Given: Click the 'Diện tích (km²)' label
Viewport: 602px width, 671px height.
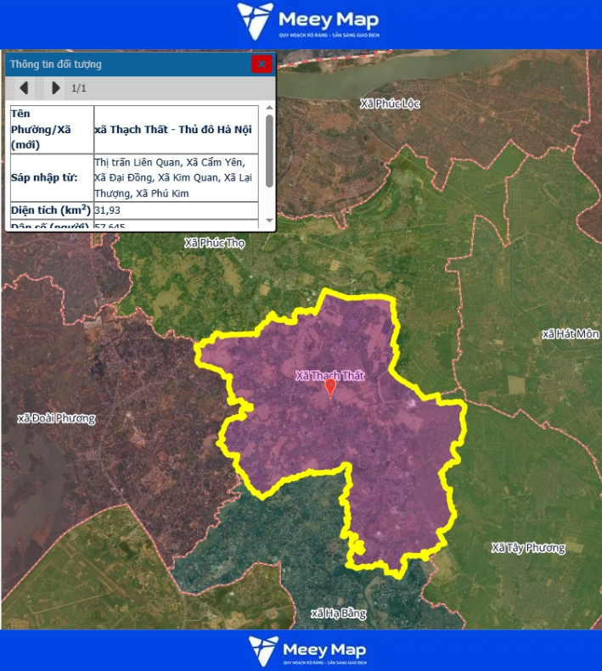Looking at the screenshot, I should tap(52, 210).
